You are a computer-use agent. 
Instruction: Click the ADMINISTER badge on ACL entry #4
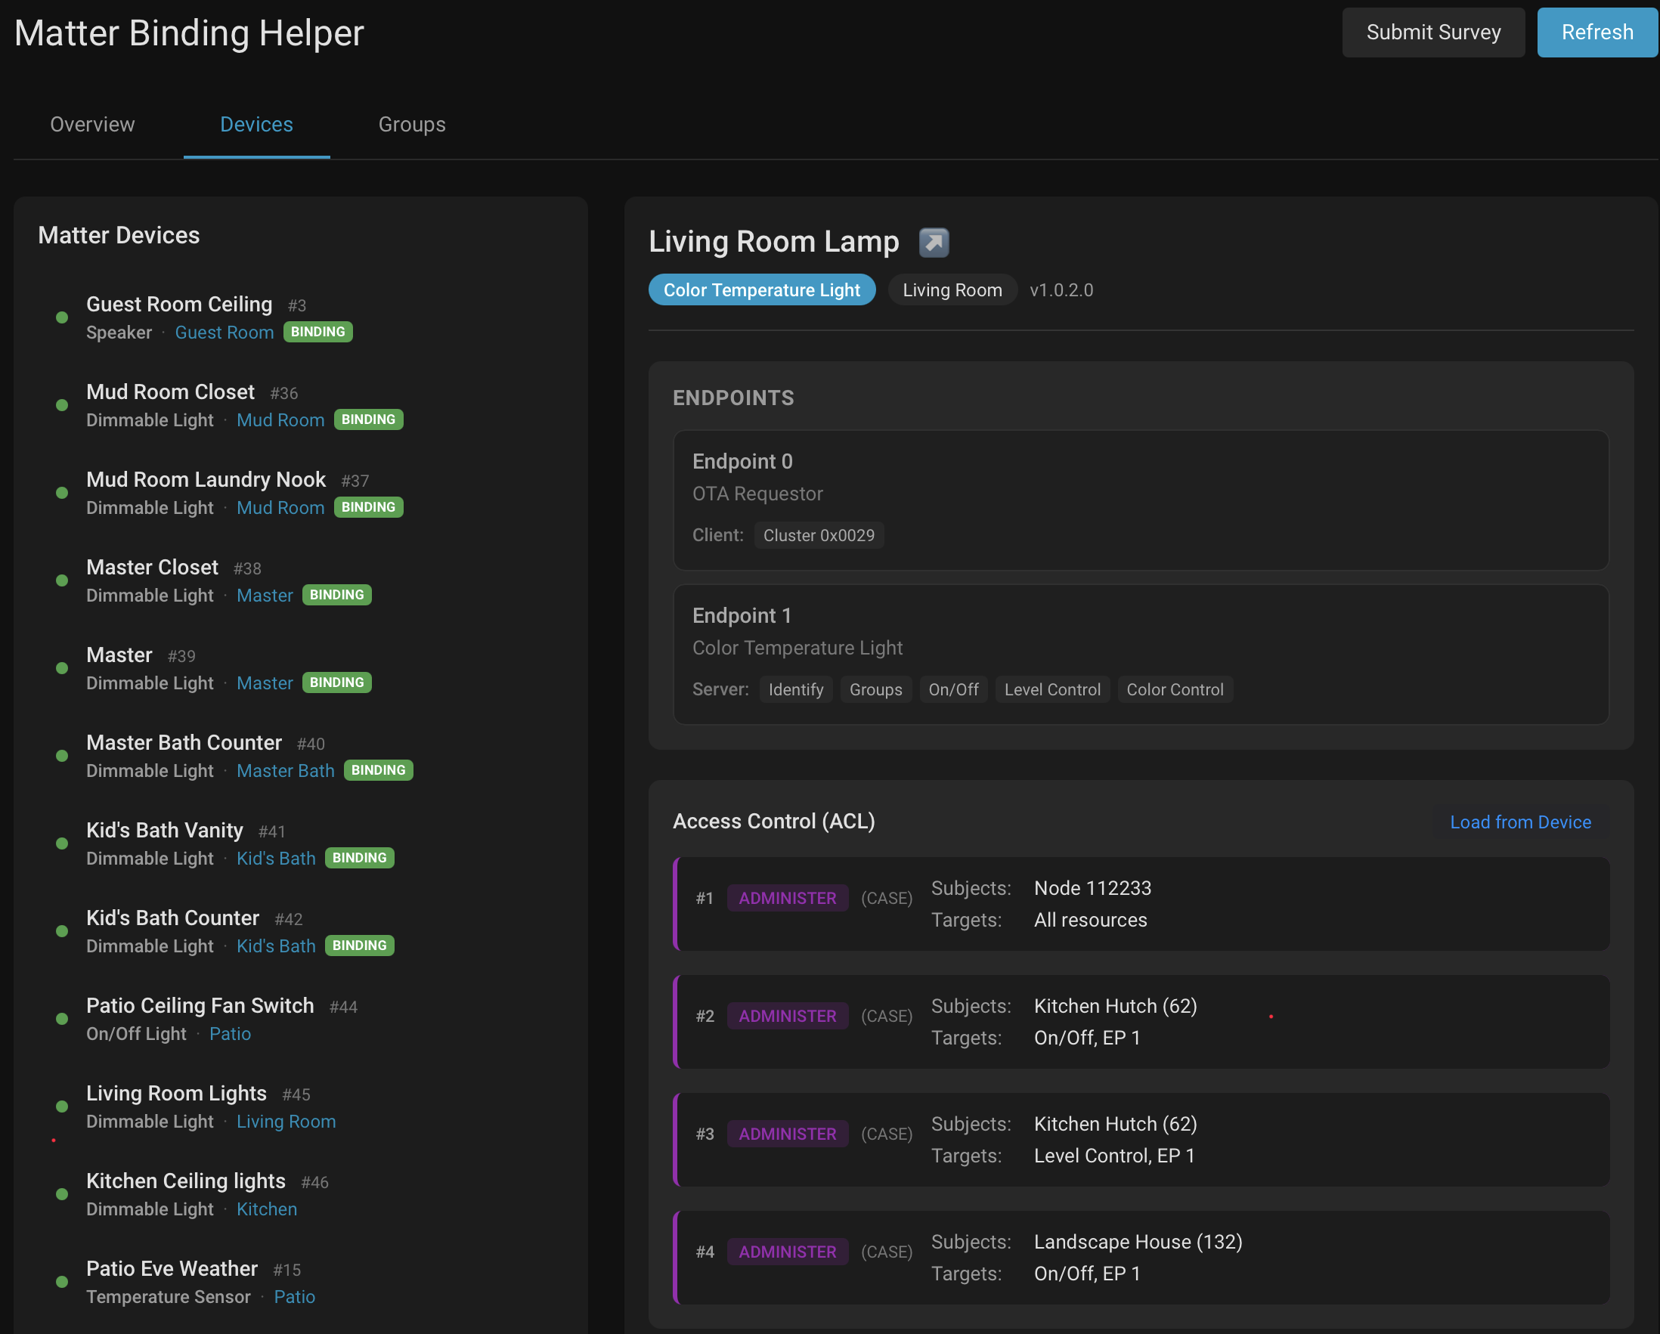coord(787,1252)
